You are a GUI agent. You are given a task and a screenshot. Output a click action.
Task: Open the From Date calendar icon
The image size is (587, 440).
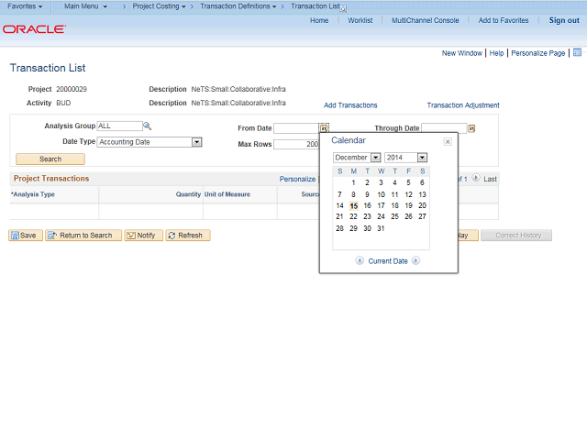coord(324,128)
